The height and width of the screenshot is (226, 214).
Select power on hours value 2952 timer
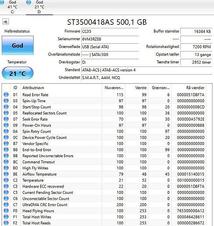196,62
